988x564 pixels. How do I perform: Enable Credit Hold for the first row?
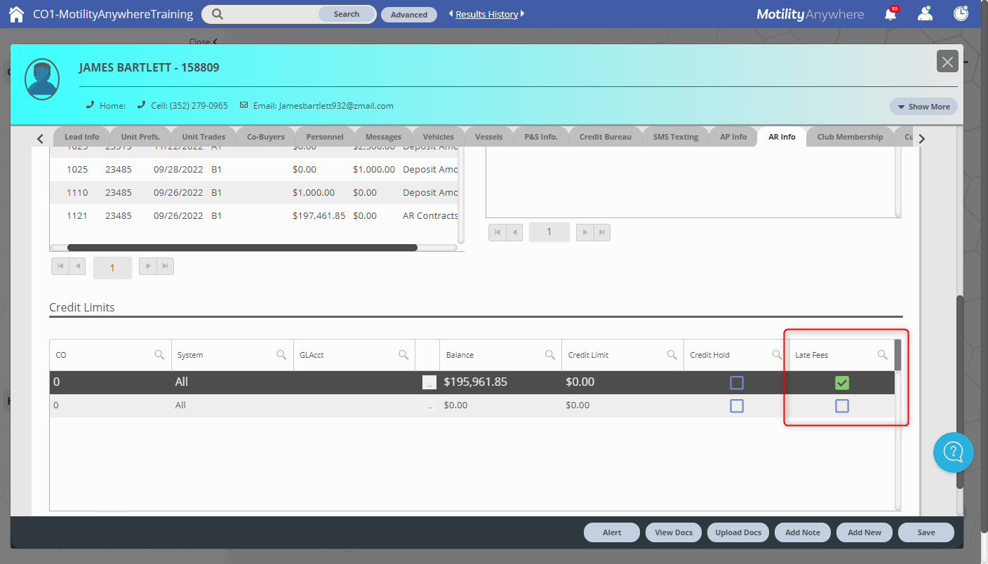point(737,382)
